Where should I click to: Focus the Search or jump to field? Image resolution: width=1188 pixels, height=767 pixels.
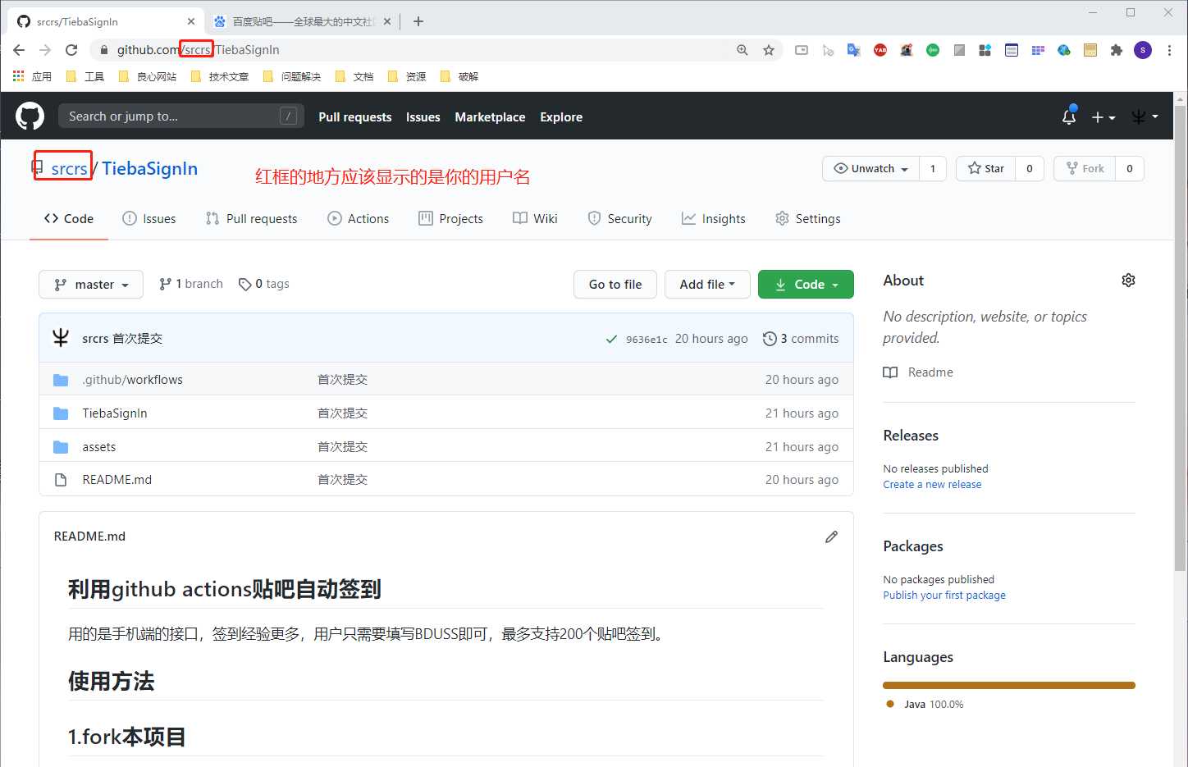click(181, 116)
